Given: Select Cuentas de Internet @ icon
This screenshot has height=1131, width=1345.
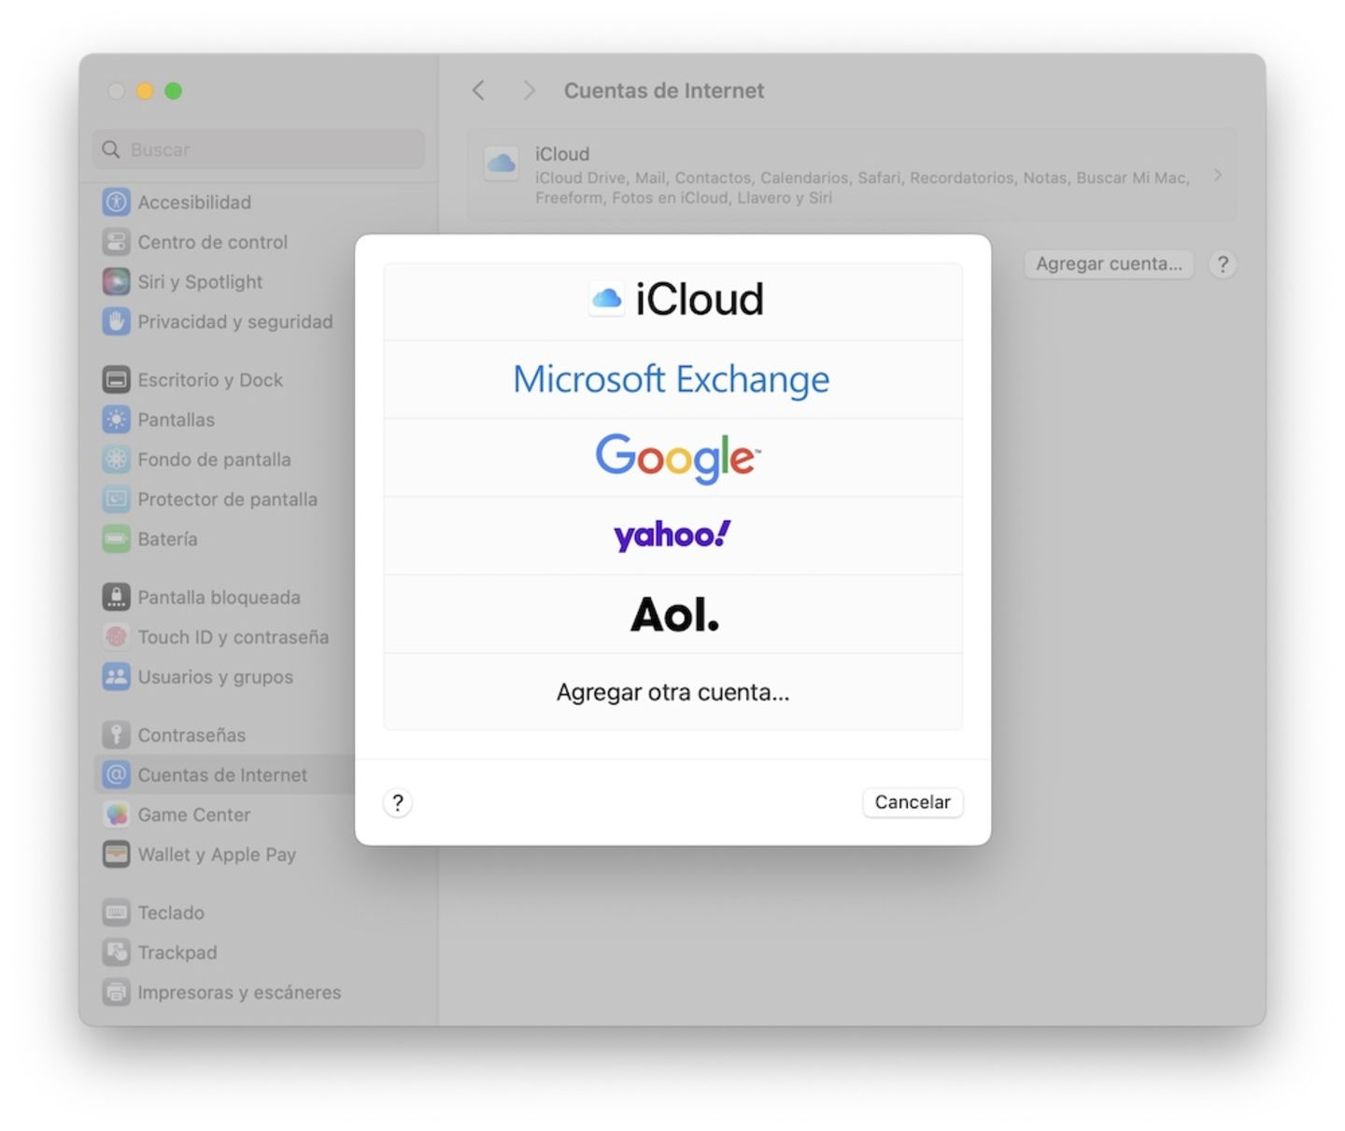Looking at the screenshot, I should (x=116, y=774).
